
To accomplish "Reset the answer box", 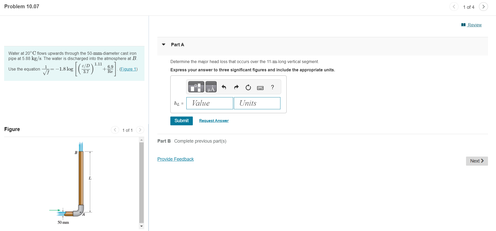I will coord(248,87).
